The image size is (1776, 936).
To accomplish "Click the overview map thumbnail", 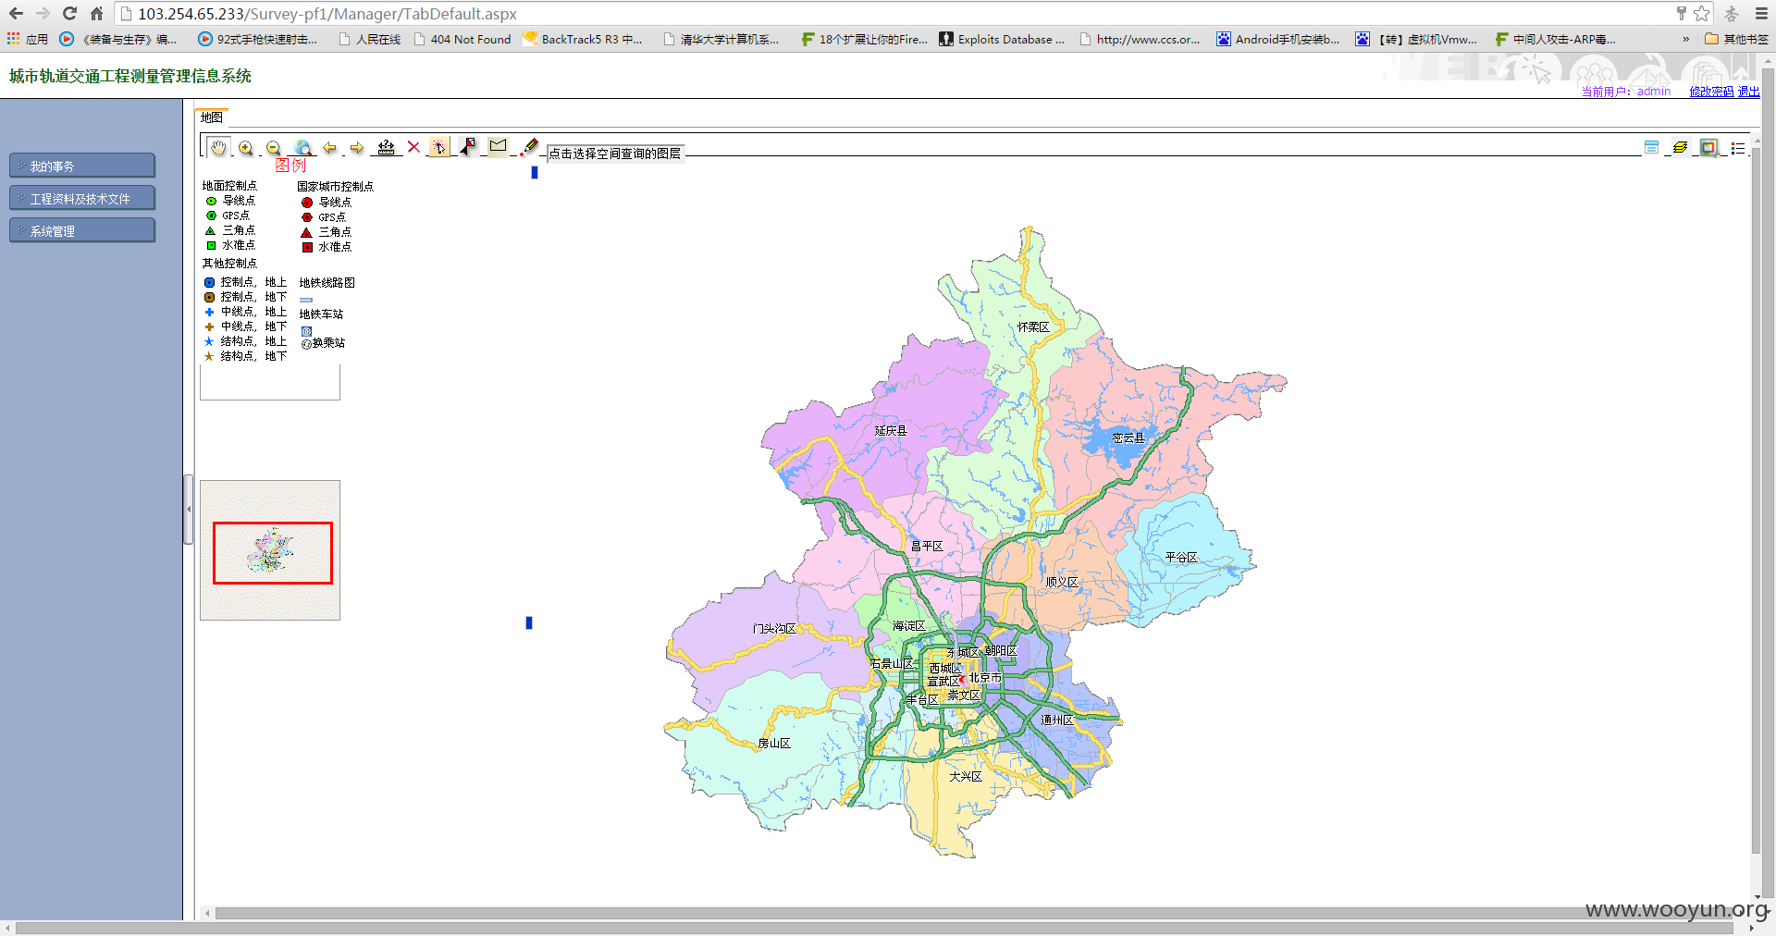I will coord(270,550).
